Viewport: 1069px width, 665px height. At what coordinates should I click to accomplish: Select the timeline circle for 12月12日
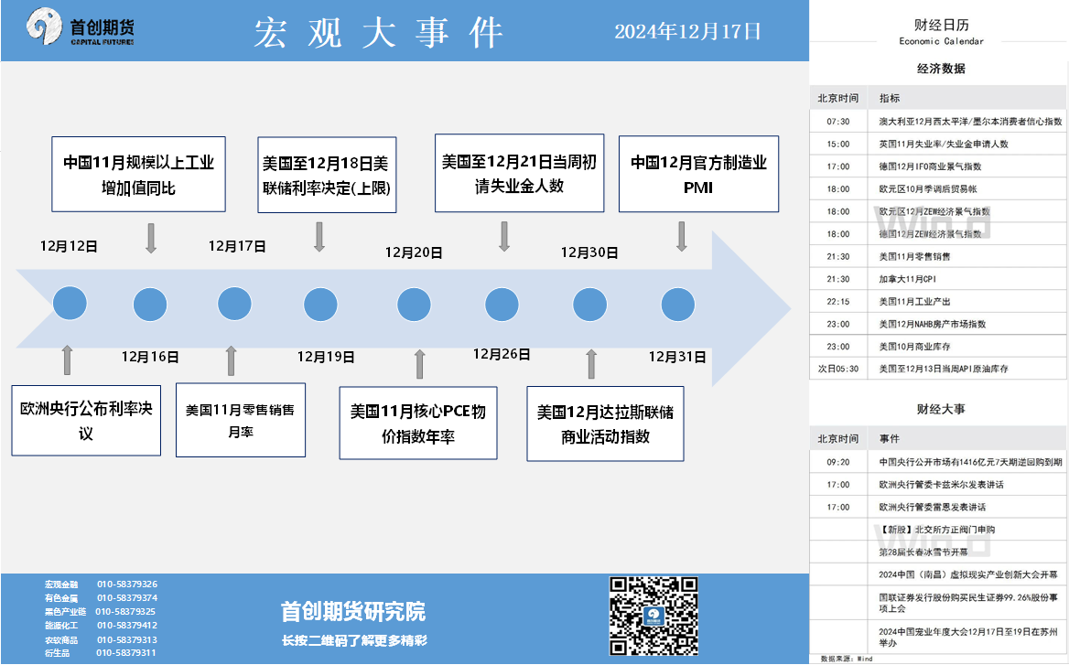pyautogui.click(x=70, y=303)
